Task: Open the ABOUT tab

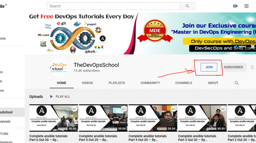Action: point(213,83)
